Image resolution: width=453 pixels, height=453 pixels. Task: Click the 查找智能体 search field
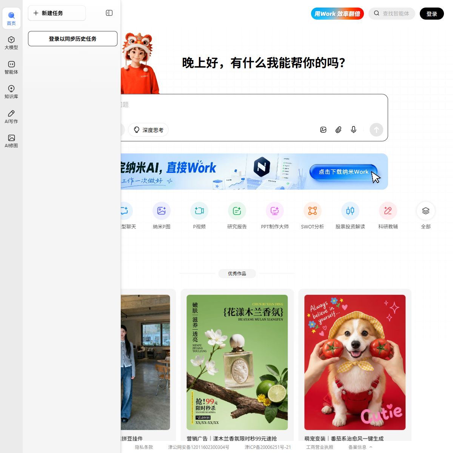pyautogui.click(x=392, y=14)
